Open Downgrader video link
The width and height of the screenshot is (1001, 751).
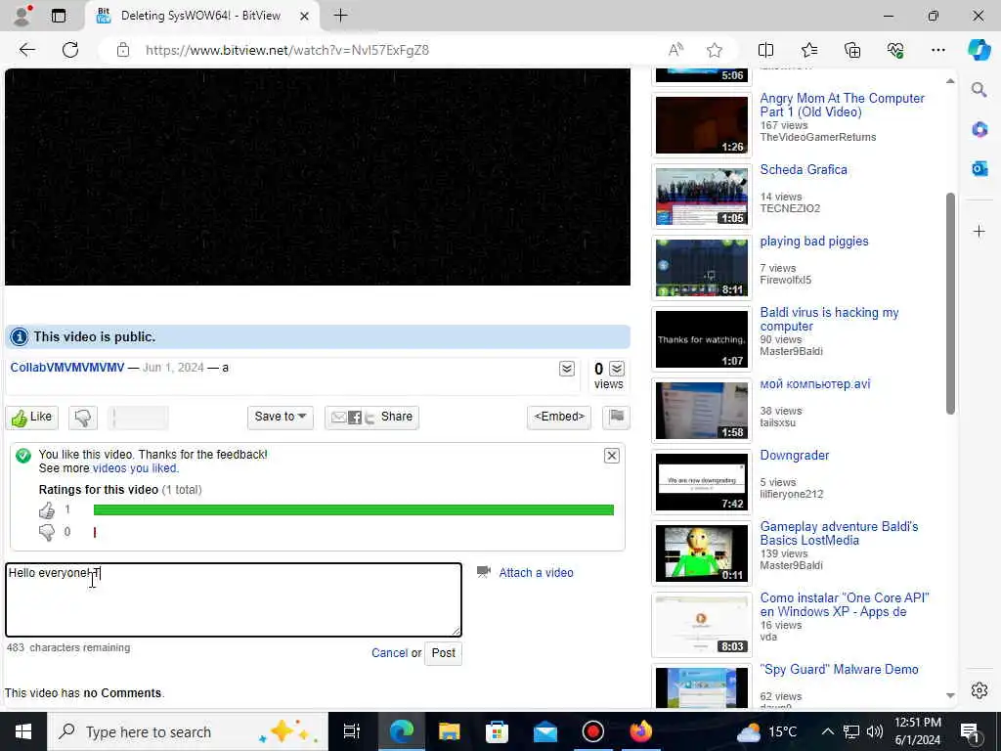point(794,456)
